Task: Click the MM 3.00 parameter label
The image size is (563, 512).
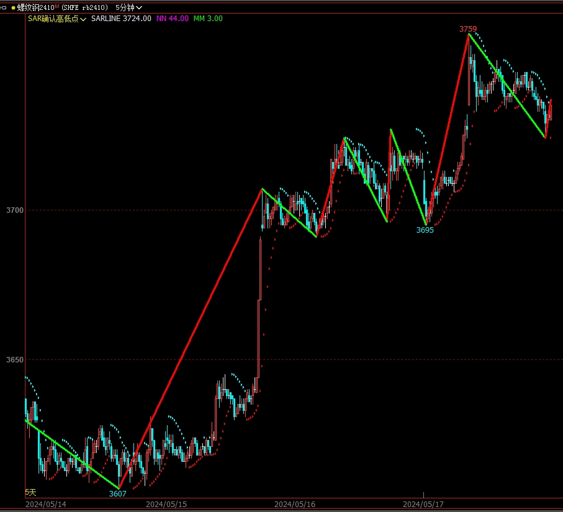Action: (x=208, y=19)
